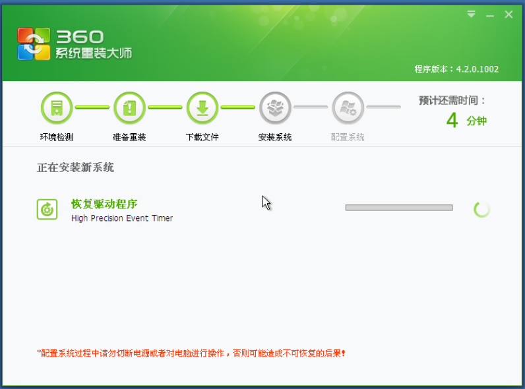Click the program version 4.2.0.1002 text
The width and height of the screenshot is (525, 389).
tap(456, 69)
